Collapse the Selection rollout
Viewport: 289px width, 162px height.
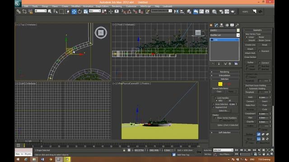224,79
